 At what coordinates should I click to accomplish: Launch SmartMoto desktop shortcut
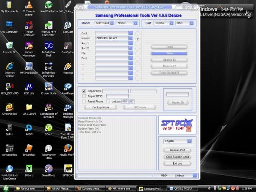coord(48,171)
